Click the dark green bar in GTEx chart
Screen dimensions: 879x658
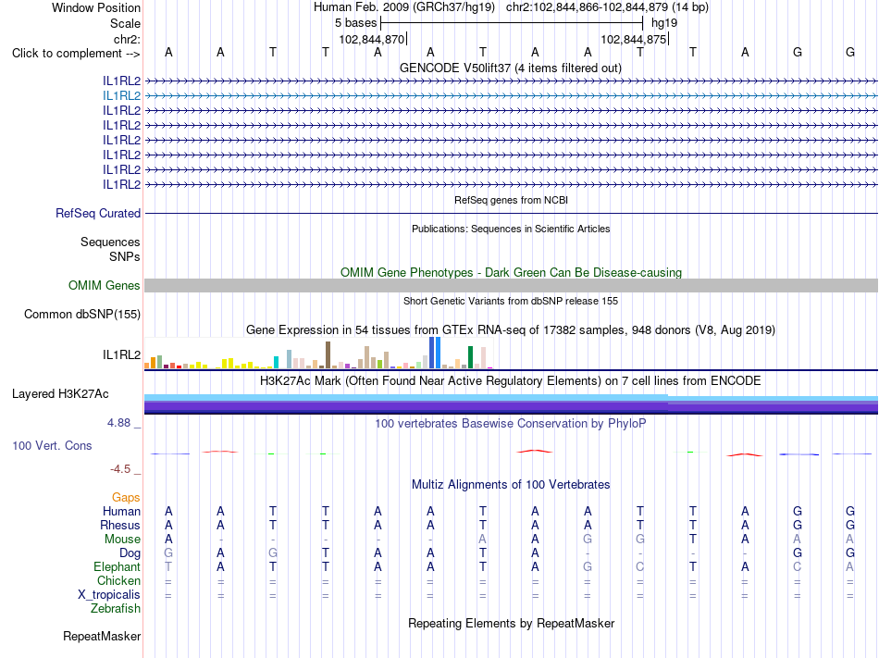470,357
